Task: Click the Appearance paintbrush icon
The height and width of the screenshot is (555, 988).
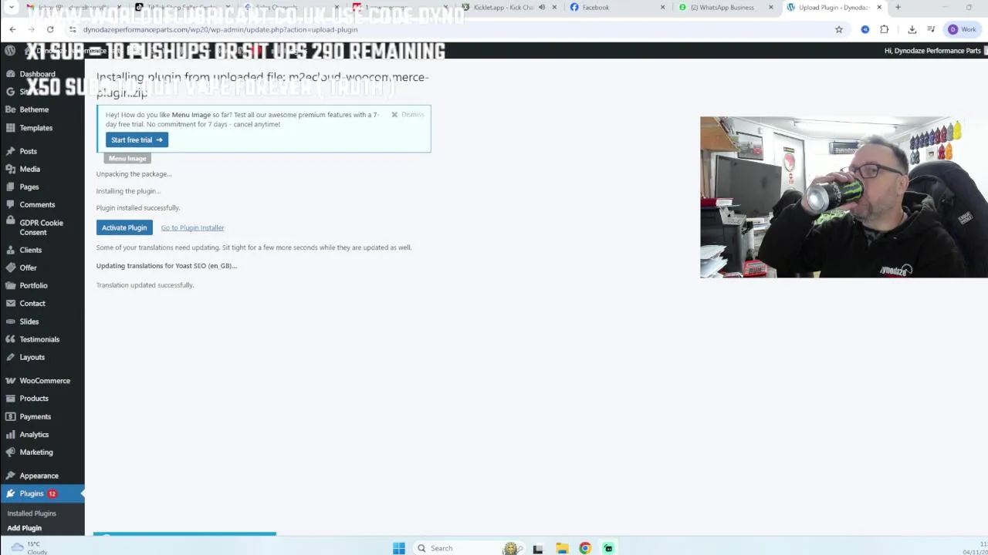Action: click(x=10, y=476)
